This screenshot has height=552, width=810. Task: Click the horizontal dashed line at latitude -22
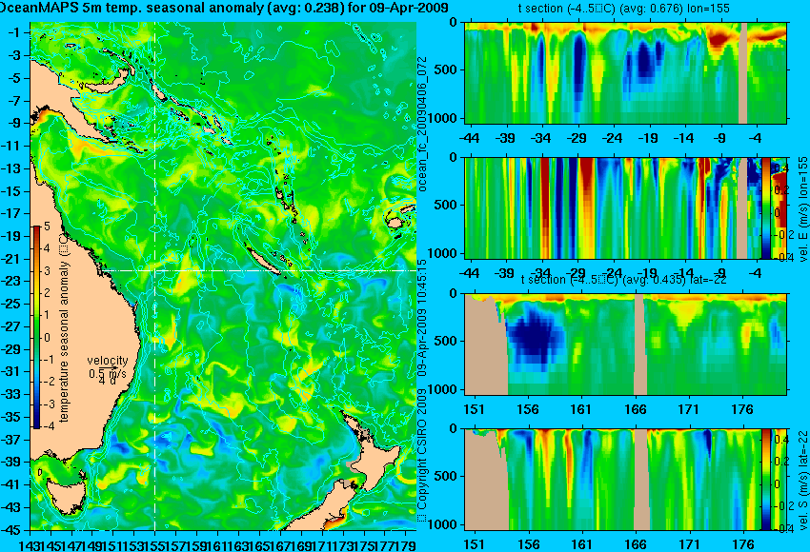click(x=260, y=270)
